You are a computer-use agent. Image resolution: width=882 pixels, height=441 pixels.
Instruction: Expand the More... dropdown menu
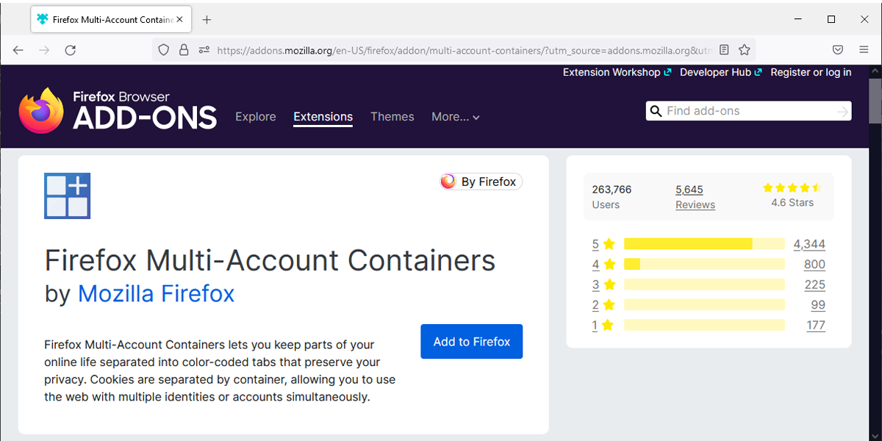[x=455, y=117]
